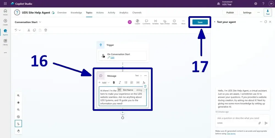Zoom in on the canvas
Screen dimensions: 275x138
point(18,95)
